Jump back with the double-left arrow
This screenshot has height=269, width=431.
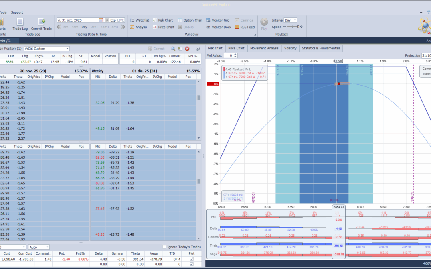(x=59, y=27)
